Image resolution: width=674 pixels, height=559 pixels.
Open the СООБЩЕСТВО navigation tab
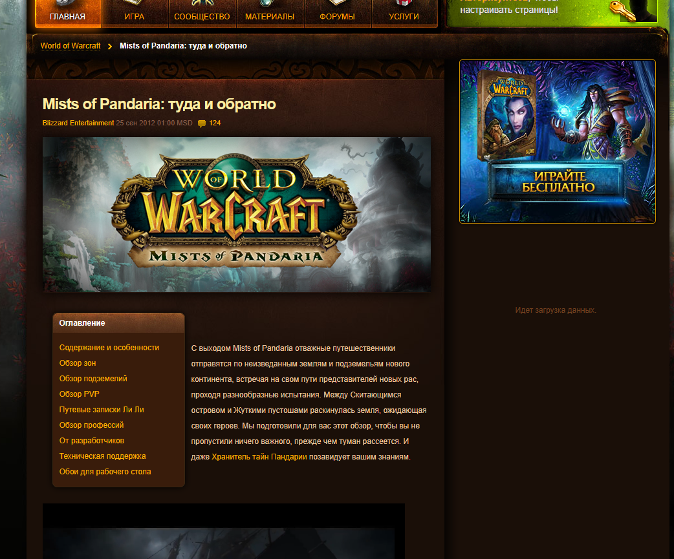(202, 14)
